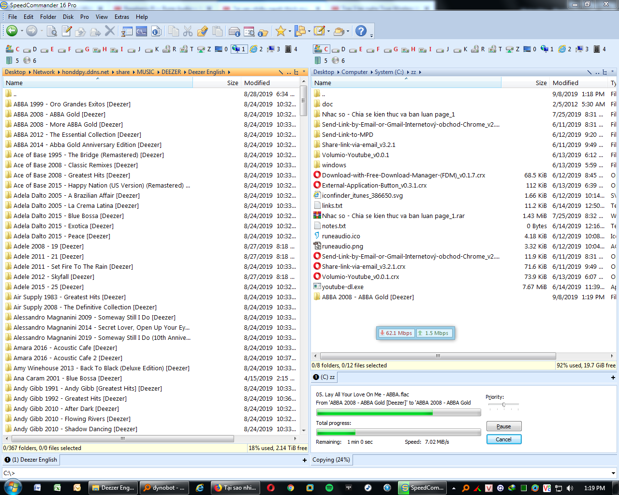
Task: Select drive C in right drive bar
Action: click(x=322, y=49)
